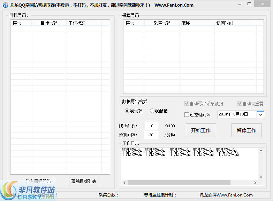Viewport: 273px width, 201px height.
Task: Click the log left scroll arrow
Action: [124, 183]
